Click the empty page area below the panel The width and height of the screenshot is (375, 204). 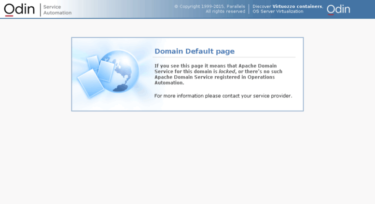pos(187,159)
